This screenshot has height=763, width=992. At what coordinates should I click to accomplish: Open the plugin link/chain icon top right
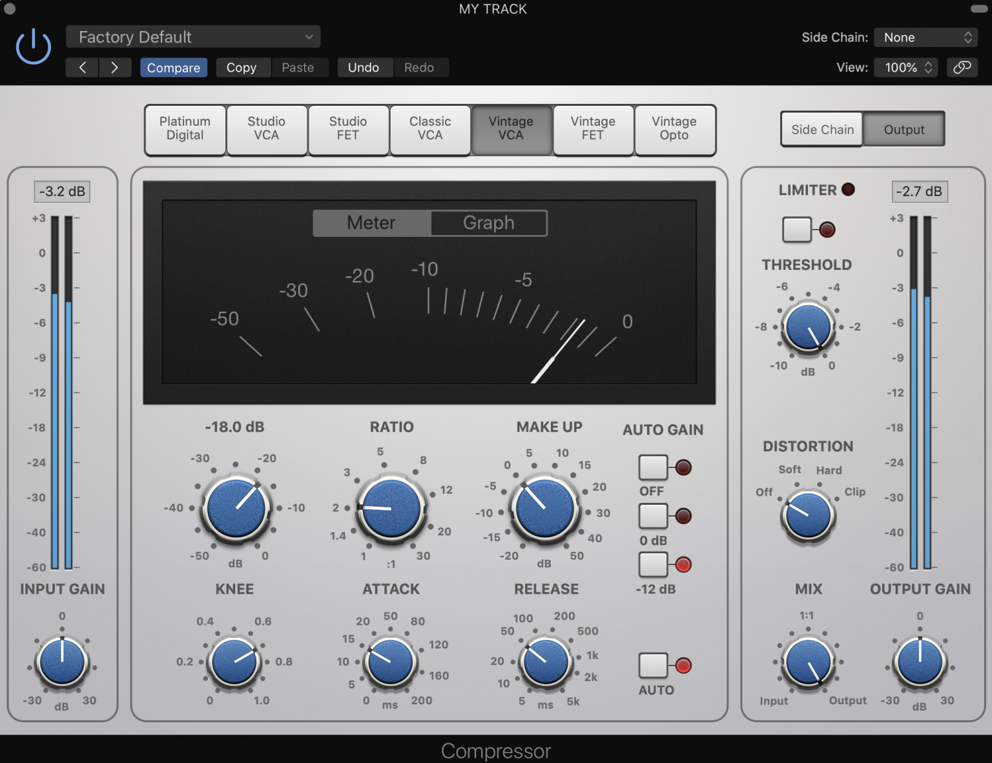pyautogui.click(x=962, y=67)
